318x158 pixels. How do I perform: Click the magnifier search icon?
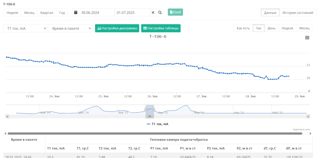pos(160,12)
